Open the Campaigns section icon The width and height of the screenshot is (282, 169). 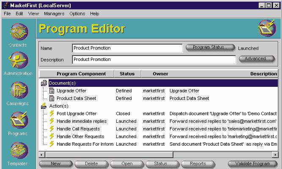[x=19, y=90]
